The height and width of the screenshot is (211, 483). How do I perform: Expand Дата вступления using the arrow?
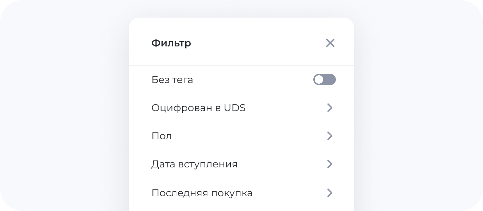330,164
